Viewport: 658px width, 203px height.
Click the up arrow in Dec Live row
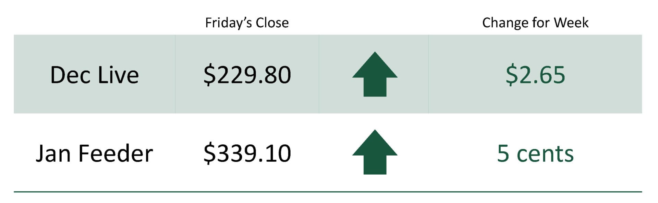click(x=375, y=74)
